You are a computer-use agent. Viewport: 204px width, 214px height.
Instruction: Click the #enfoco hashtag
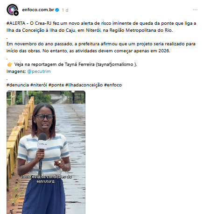[x=113, y=85]
